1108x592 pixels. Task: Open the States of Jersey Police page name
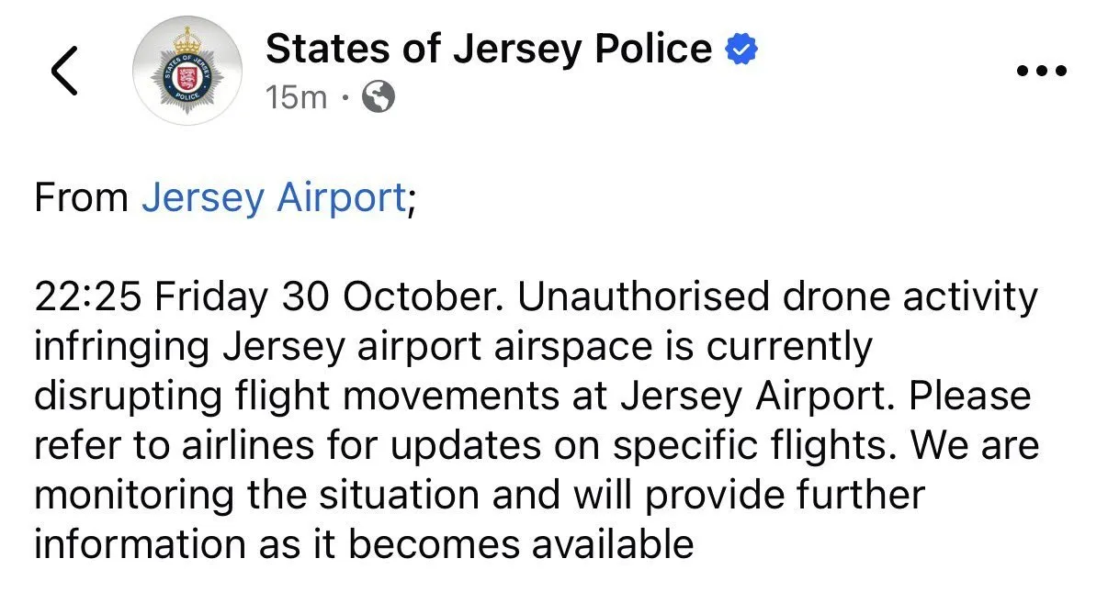(489, 49)
